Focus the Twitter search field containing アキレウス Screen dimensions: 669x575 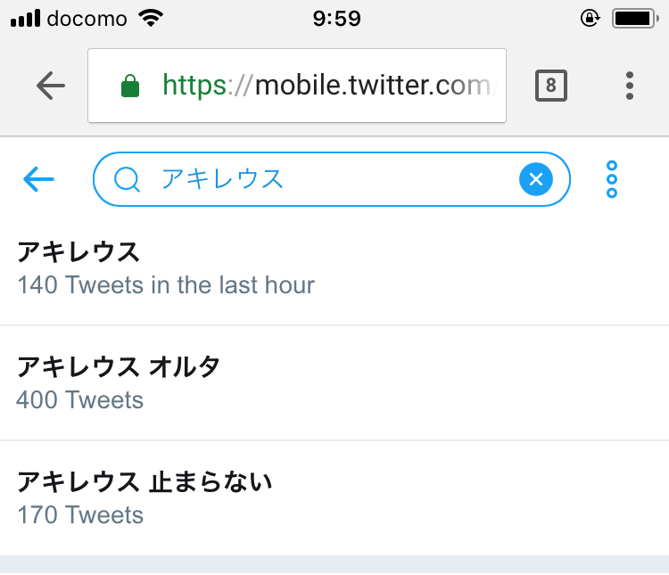point(330,180)
